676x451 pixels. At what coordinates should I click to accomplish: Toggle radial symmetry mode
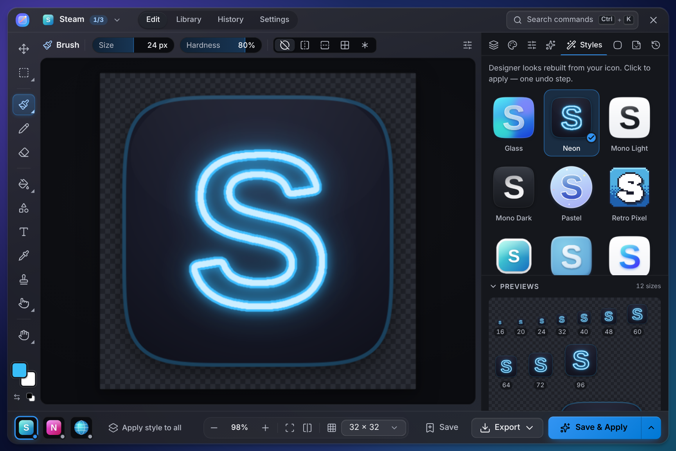click(x=365, y=45)
